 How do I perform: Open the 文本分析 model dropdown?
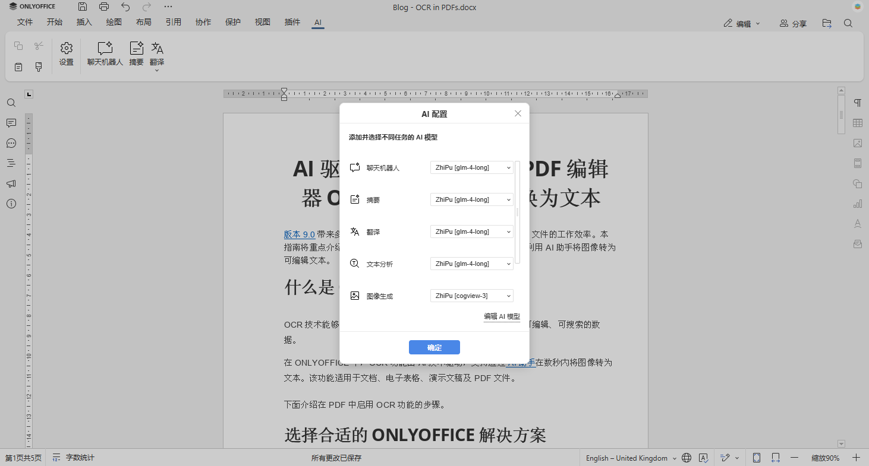point(472,264)
